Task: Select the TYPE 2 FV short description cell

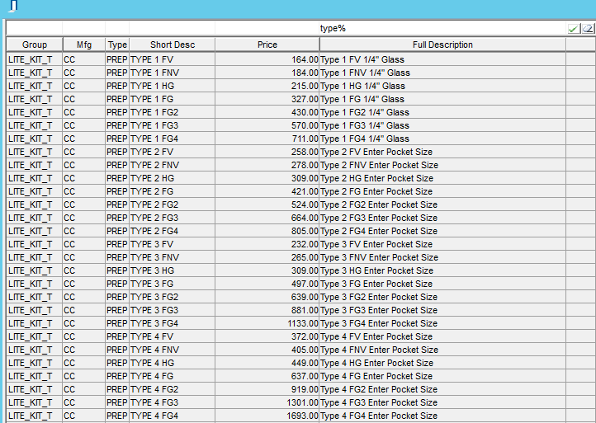Action: (173, 153)
